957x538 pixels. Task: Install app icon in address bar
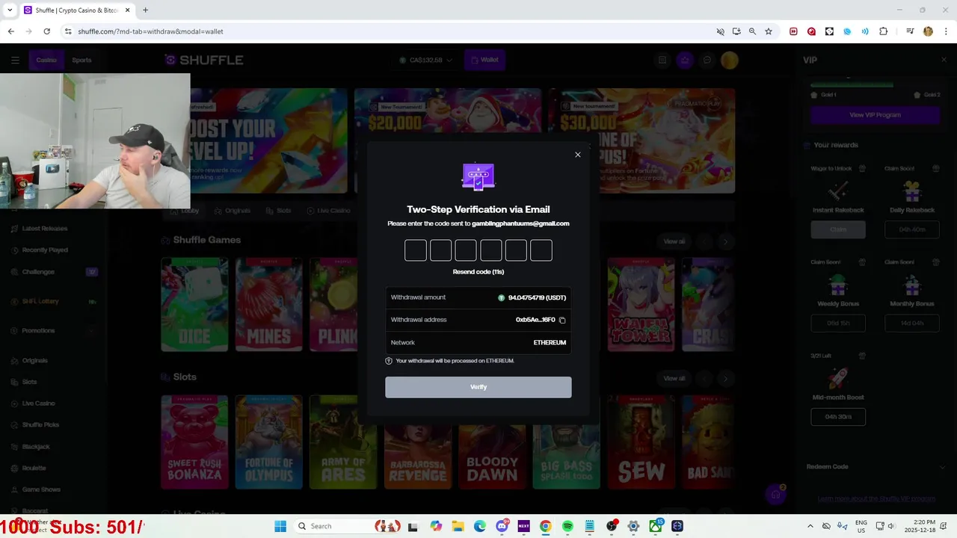pos(736,31)
